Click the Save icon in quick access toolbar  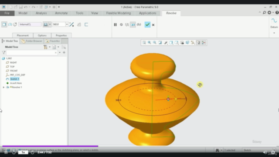coord(20,7)
